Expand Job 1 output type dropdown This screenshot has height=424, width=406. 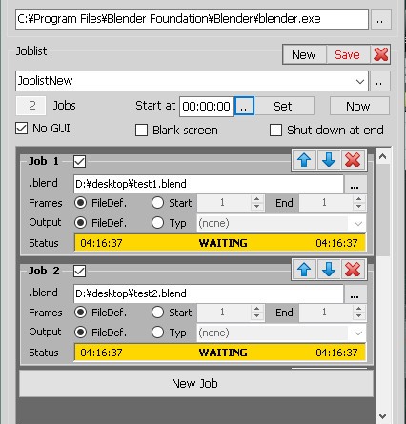pyautogui.click(x=358, y=223)
